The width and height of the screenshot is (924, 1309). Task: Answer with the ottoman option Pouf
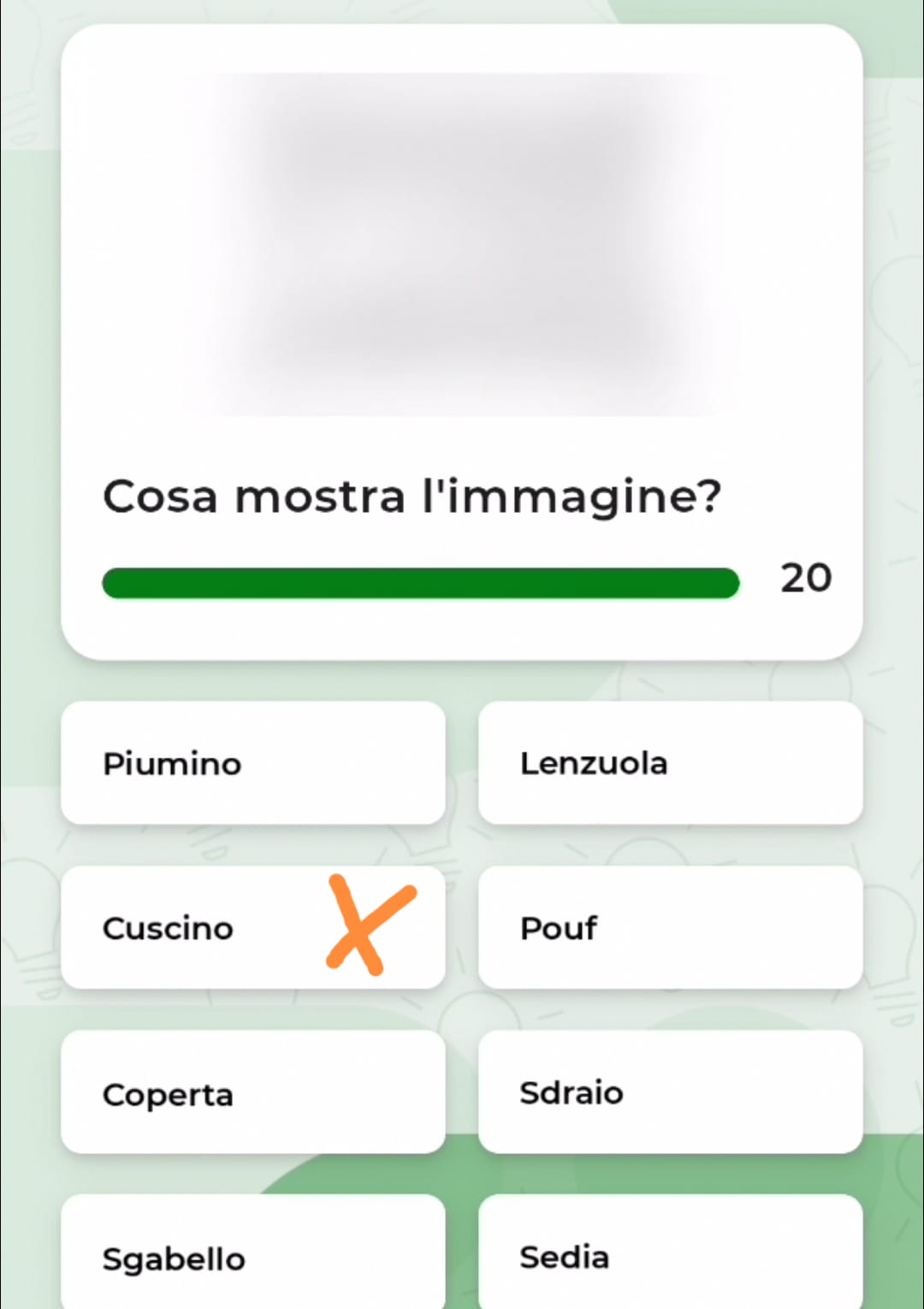point(671,927)
